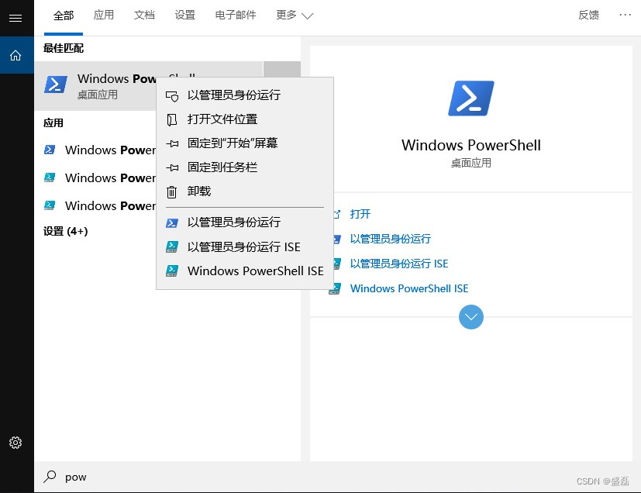Click the icon beside Windows PowerShell ISE link in preview pane
This screenshot has height=493, width=641.
[335, 288]
